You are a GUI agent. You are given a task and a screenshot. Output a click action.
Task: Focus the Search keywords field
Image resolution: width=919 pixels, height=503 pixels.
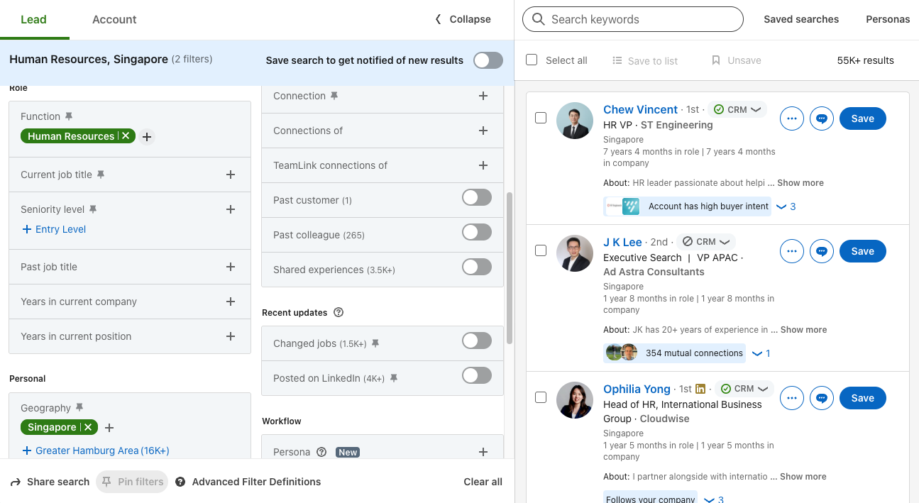(x=633, y=19)
